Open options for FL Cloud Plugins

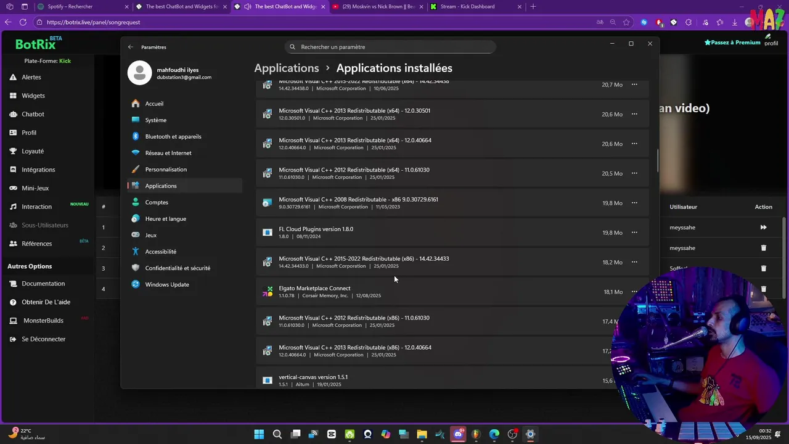(634, 232)
